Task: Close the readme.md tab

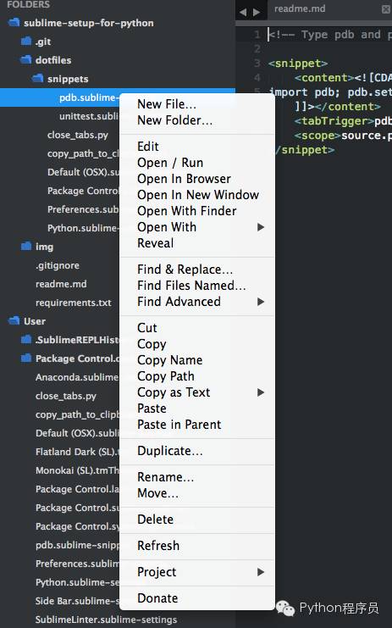Action: click(385, 9)
